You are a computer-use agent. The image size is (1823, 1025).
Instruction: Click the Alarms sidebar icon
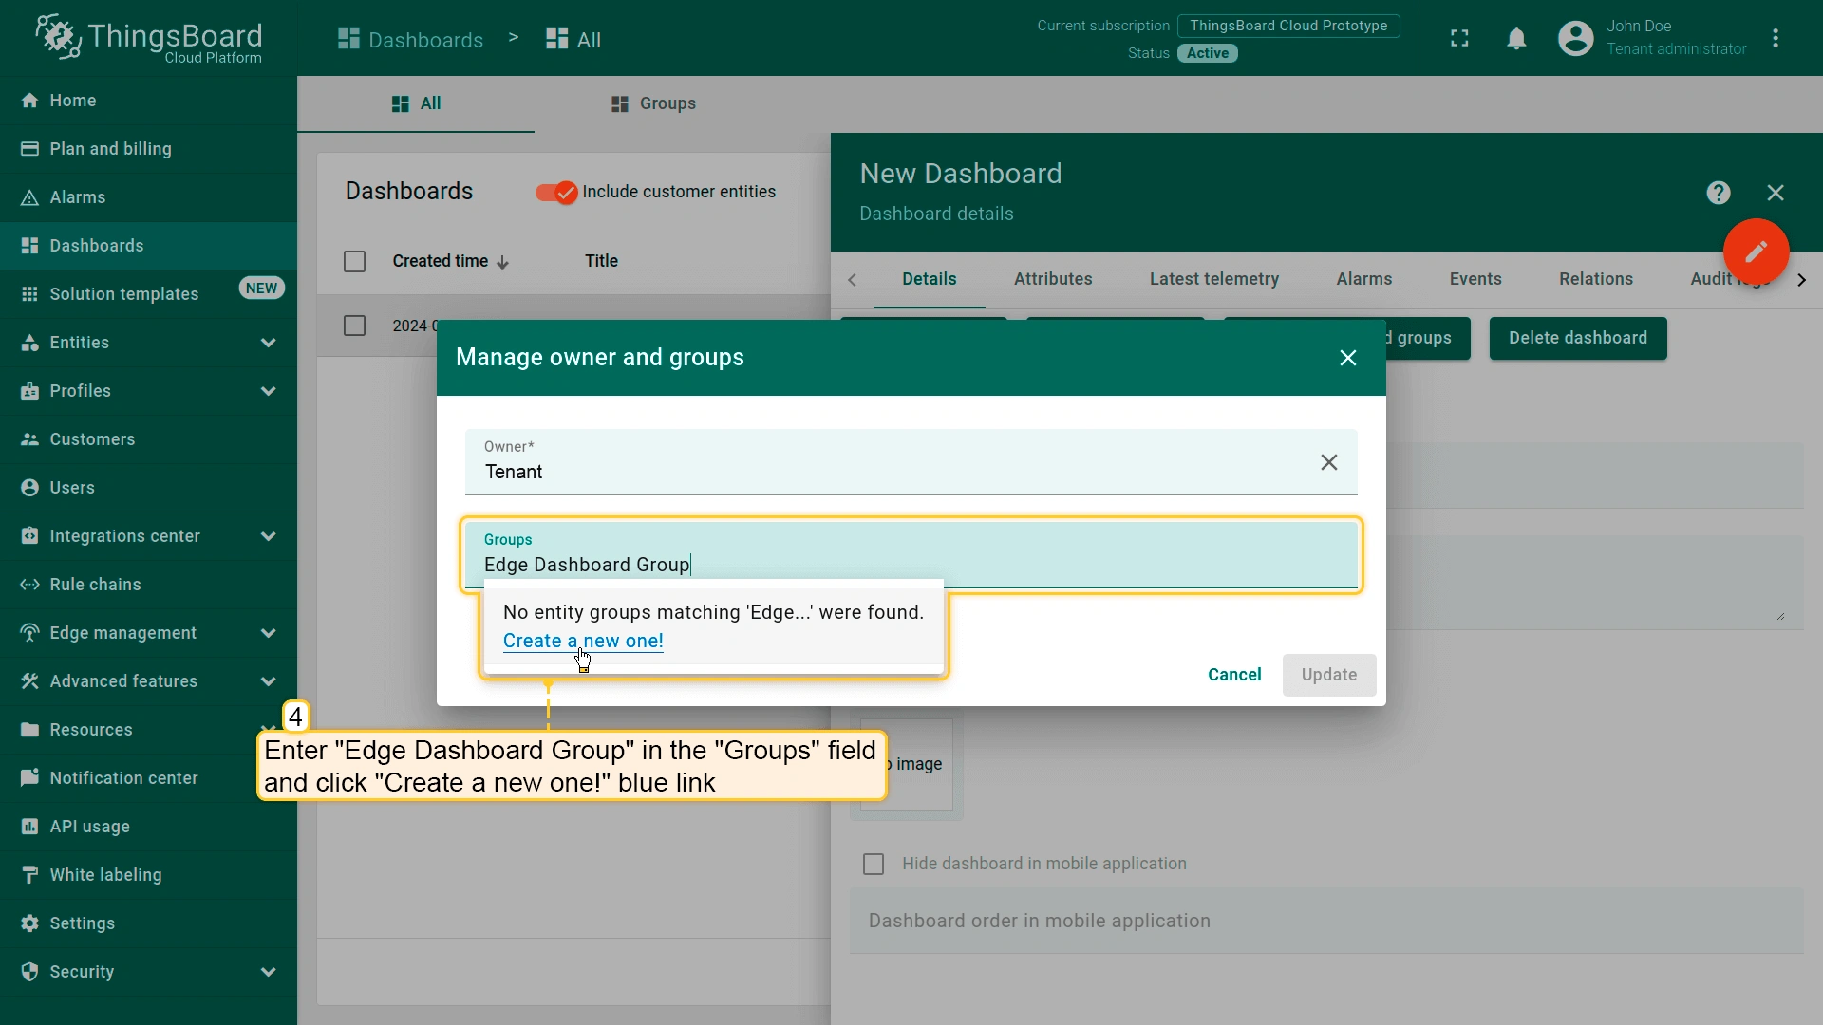coord(29,197)
